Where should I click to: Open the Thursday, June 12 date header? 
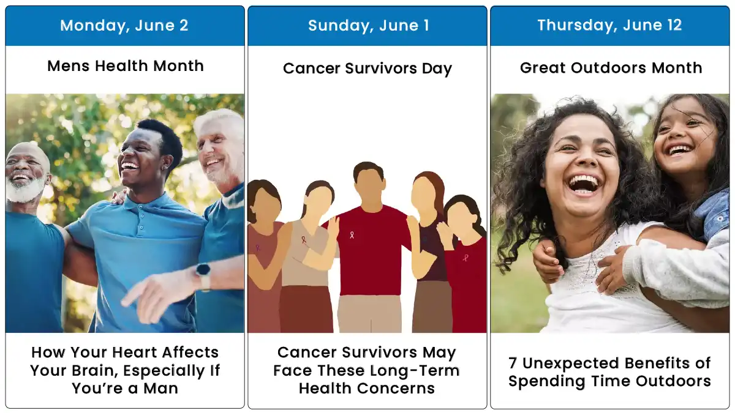click(610, 26)
